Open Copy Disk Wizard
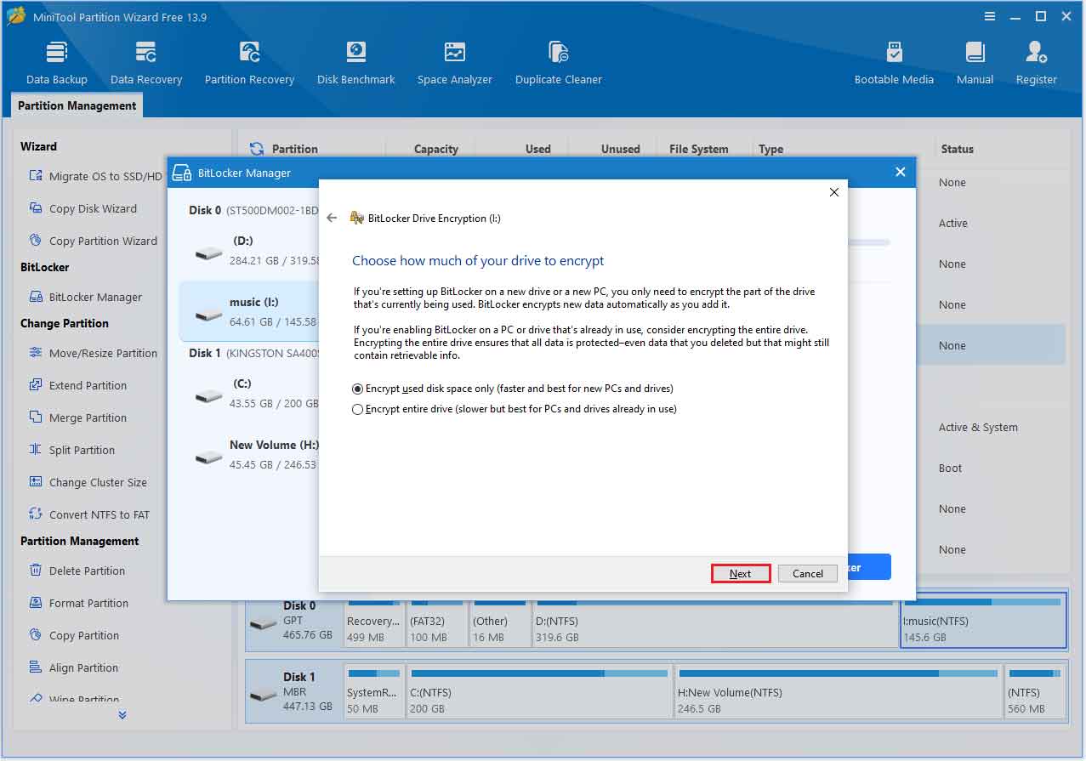This screenshot has width=1086, height=761. click(82, 208)
